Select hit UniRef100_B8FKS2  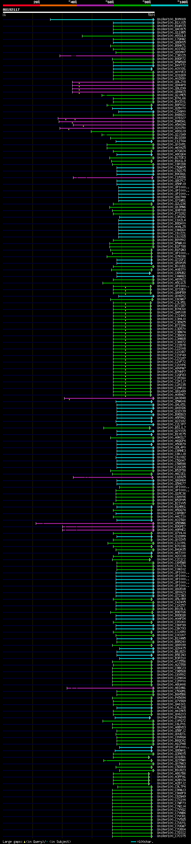click(x=171, y=105)
